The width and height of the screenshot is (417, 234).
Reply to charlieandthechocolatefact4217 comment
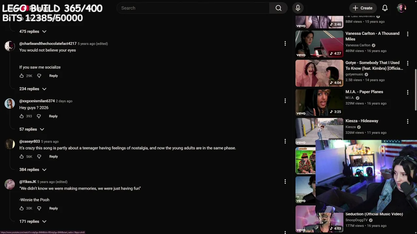coord(53,76)
